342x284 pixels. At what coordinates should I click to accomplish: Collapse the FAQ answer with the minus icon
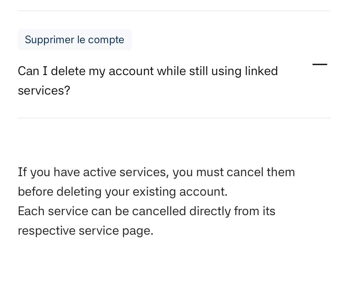click(x=320, y=64)
